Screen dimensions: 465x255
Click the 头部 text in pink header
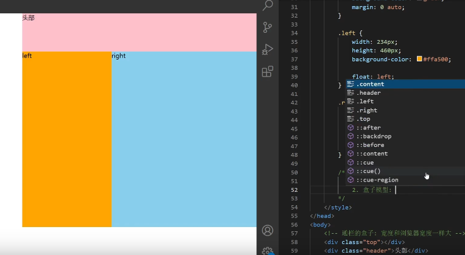[29, 18]
